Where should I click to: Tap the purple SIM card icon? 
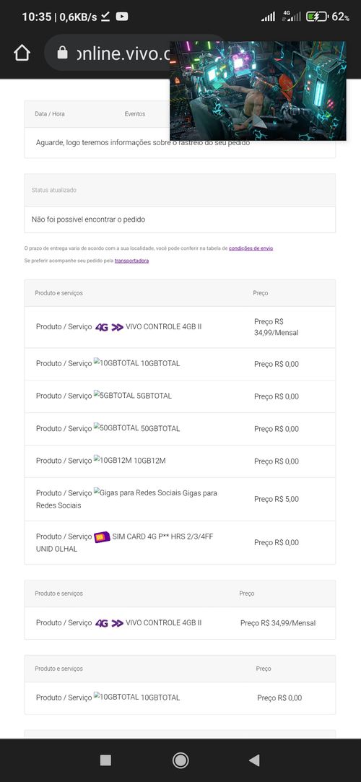tap(102, 536)
